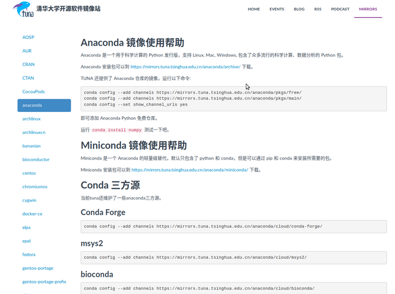The height and width of the screenshot is (294, 395).
Task: Click the conda-forge channel command block
Action: point(234,227)
